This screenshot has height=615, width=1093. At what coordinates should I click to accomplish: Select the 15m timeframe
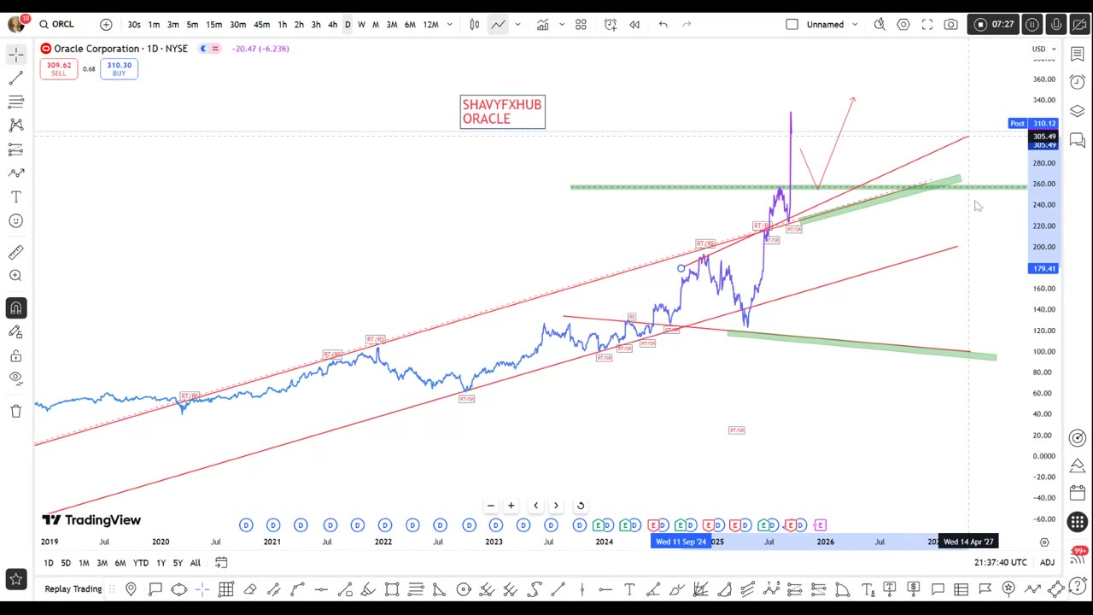[x=214, y=24]
